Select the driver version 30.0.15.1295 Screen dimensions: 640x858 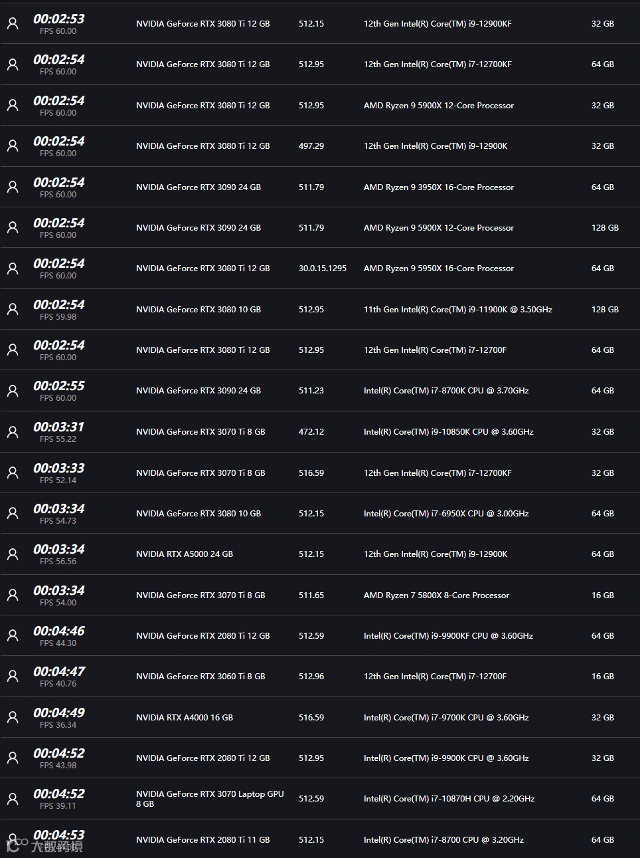click(323, 268)
